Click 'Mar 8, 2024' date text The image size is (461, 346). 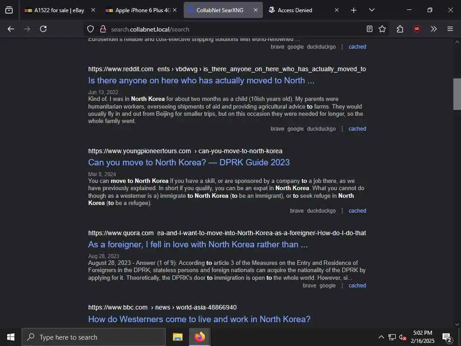coord(102,174)
